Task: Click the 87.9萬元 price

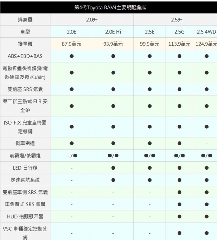Action: (71, 44)
